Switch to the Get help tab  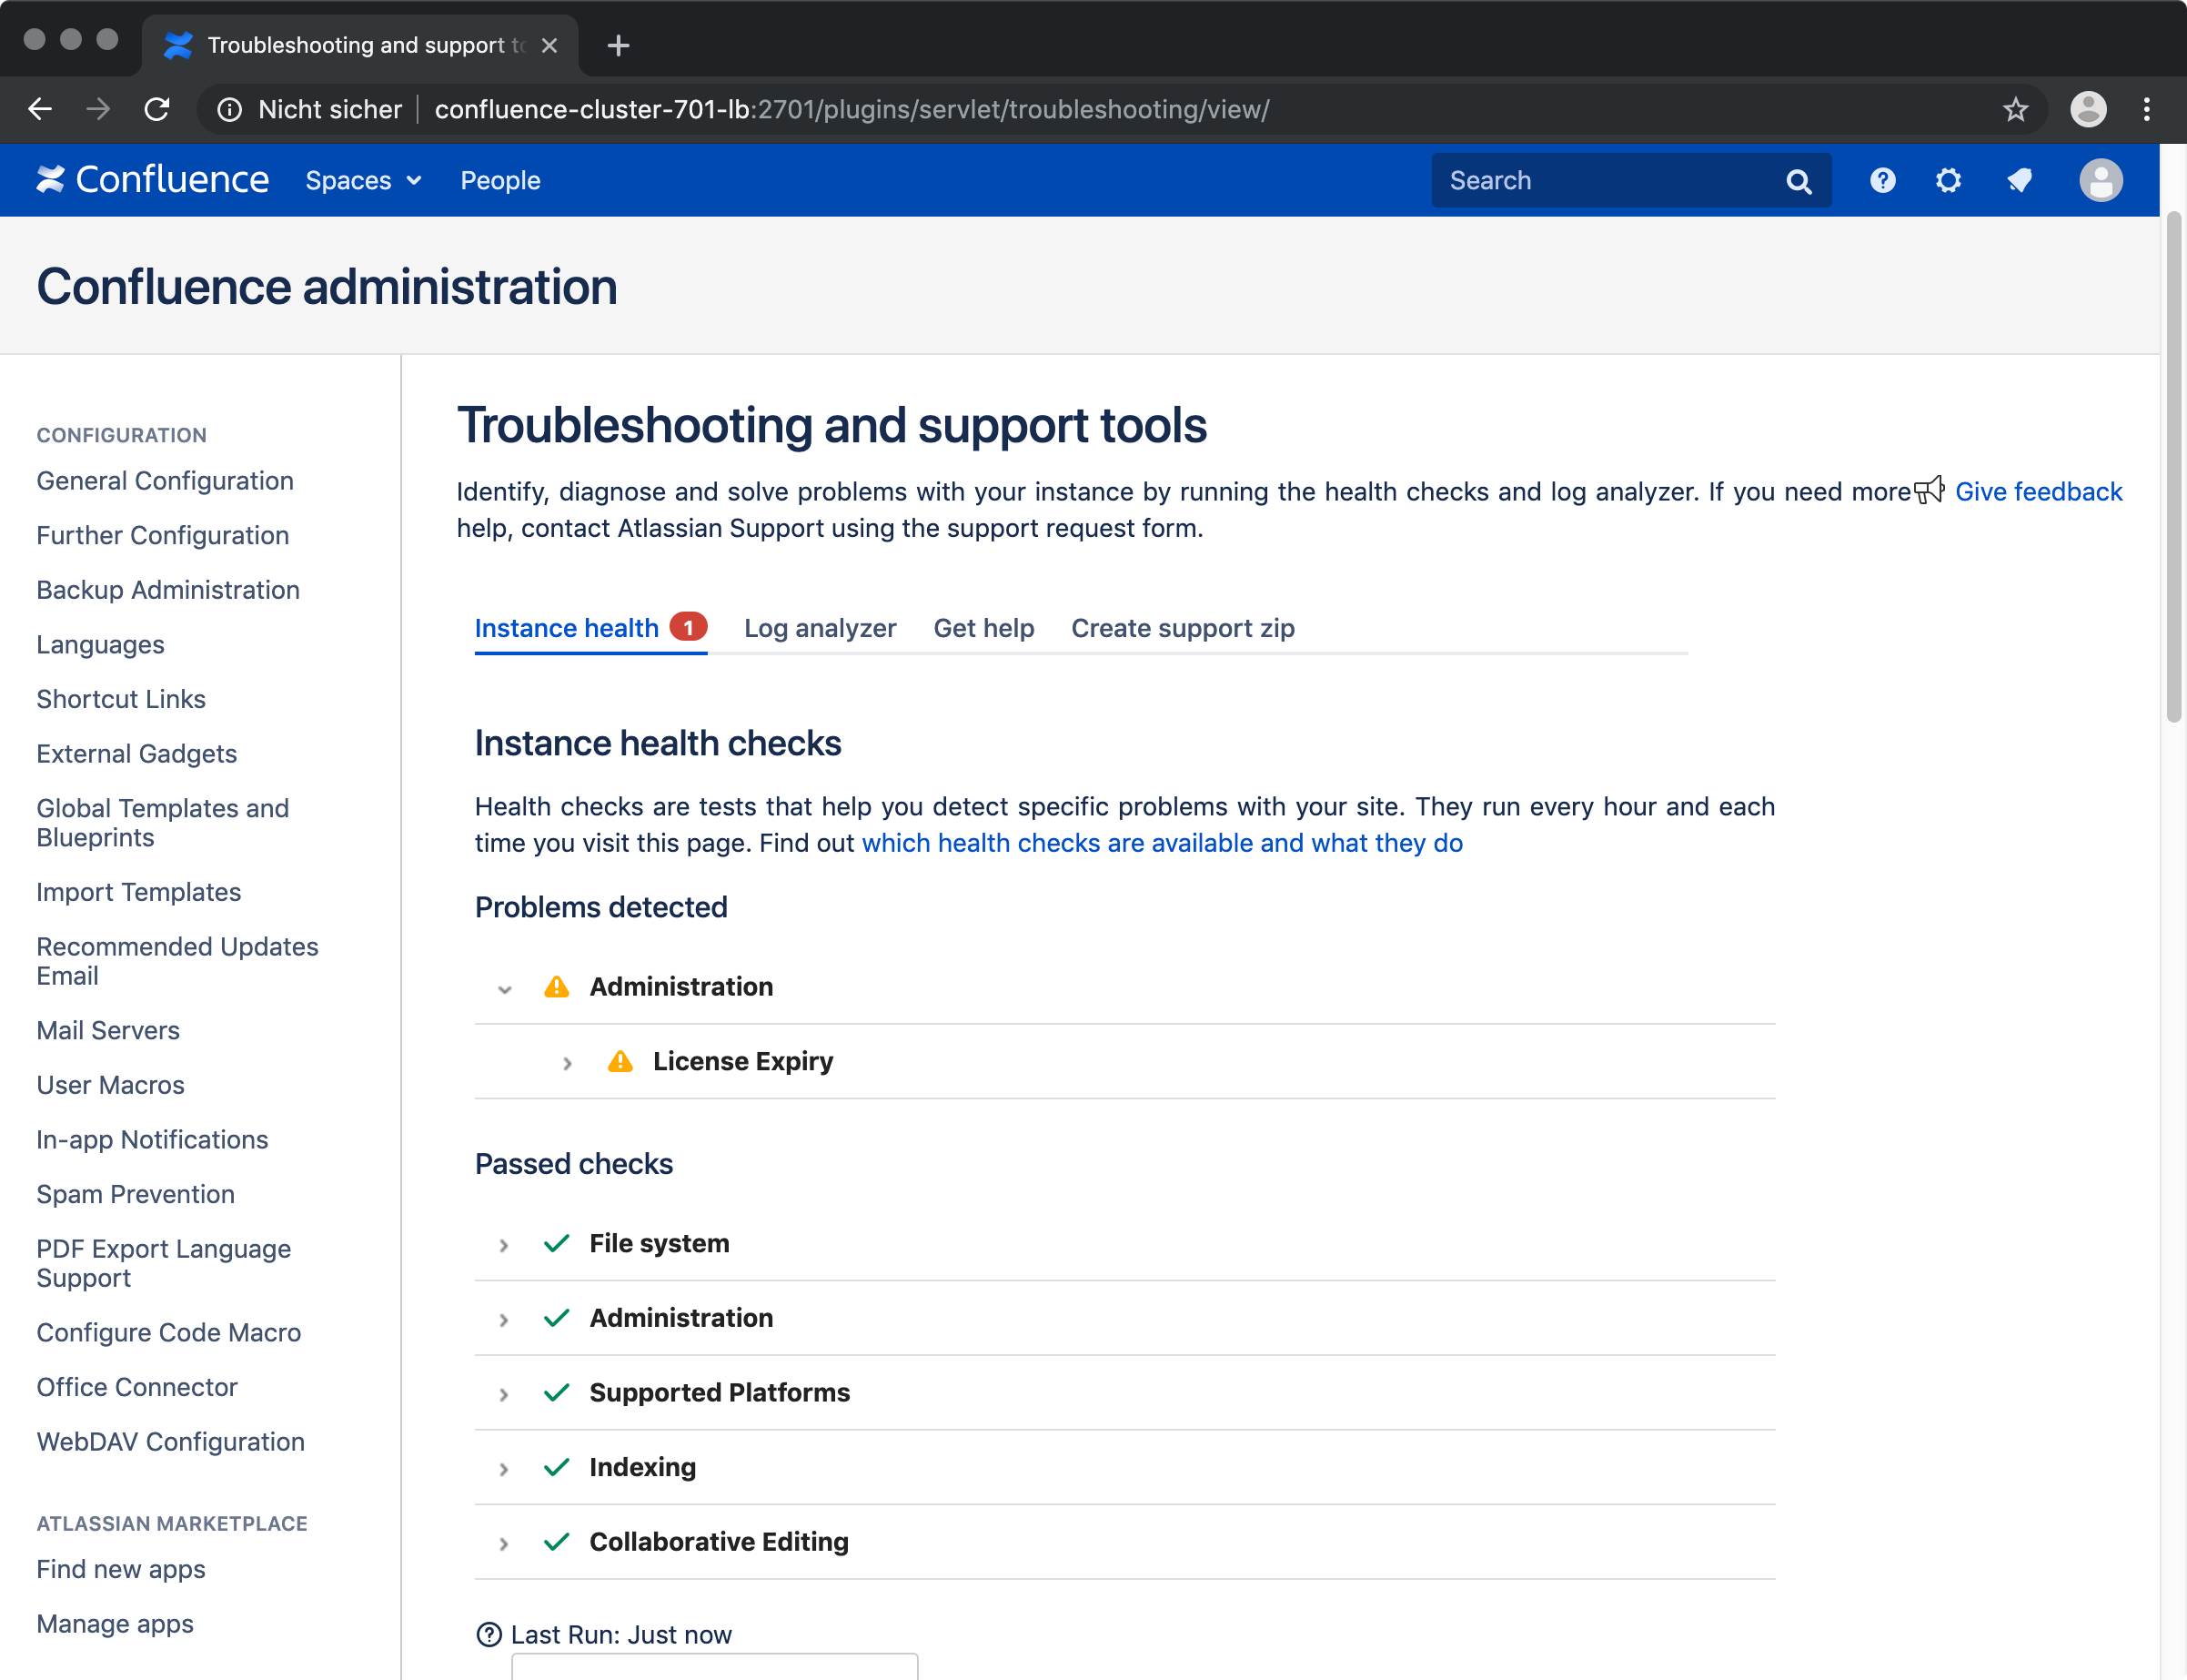pyautogui.click(x=983, y=628)
